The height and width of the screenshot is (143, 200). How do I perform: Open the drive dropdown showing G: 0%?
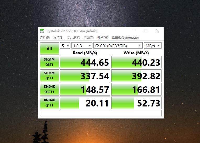[118, 45]
